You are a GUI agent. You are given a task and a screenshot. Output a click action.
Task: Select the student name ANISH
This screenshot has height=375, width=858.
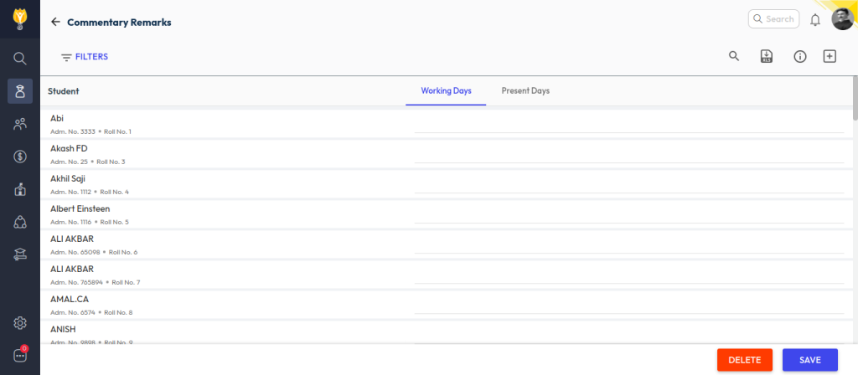[x=63, y=329]
